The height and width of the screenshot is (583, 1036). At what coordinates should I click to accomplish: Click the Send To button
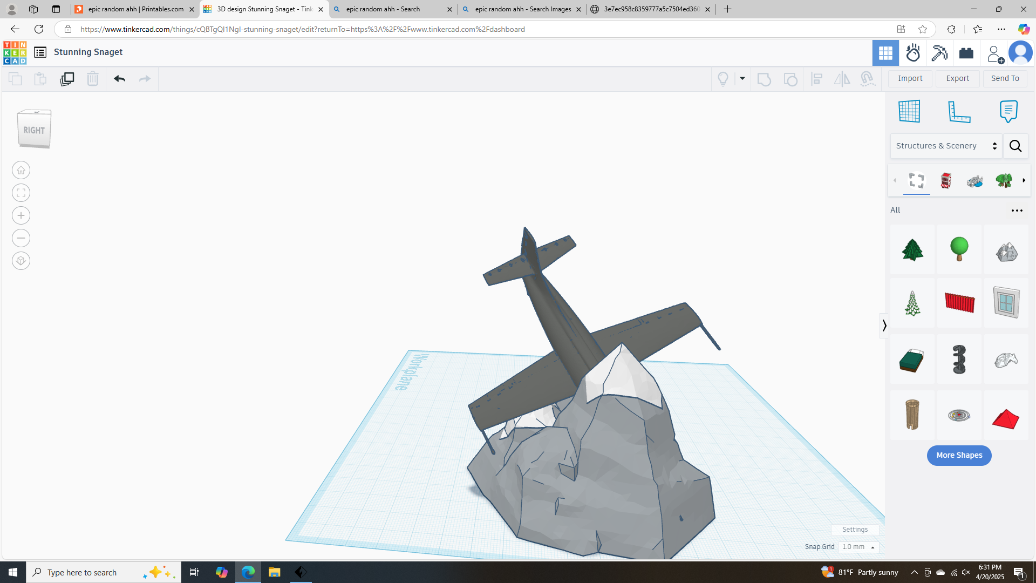[x=1005, y=78]
